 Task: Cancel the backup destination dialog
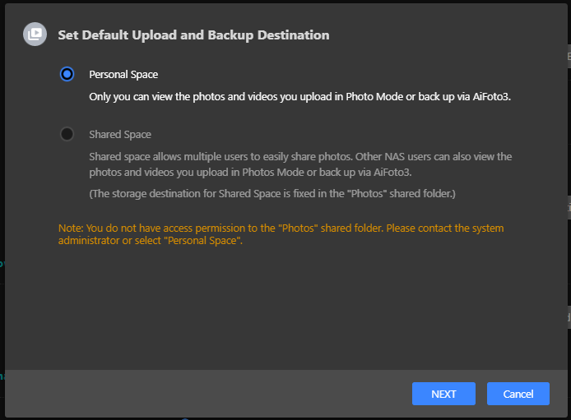pyautogui.click(x=518, y=394)
